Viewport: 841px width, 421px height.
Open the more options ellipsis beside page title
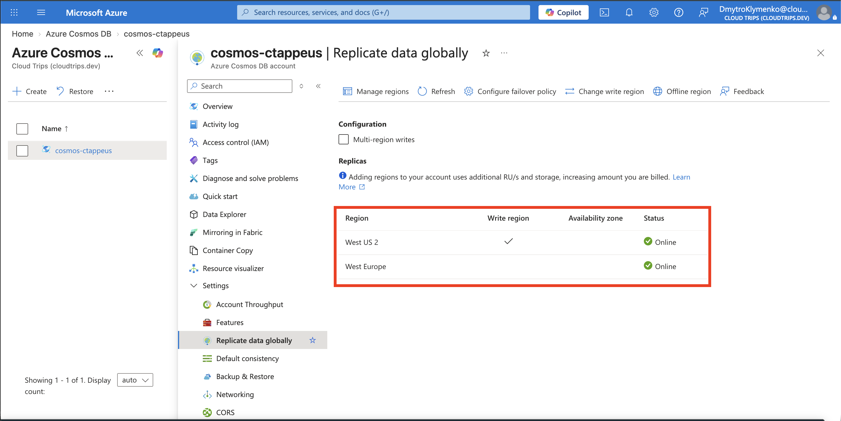504,53
